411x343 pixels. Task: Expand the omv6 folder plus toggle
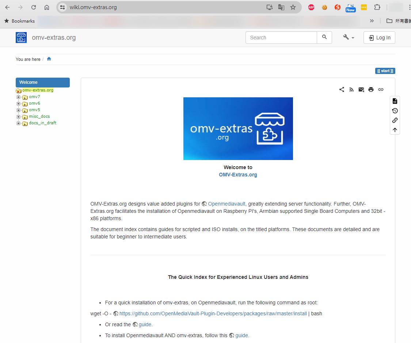(18, 104)
